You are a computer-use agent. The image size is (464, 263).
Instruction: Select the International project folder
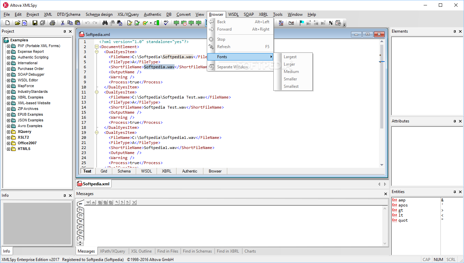[x=28, y=63]
